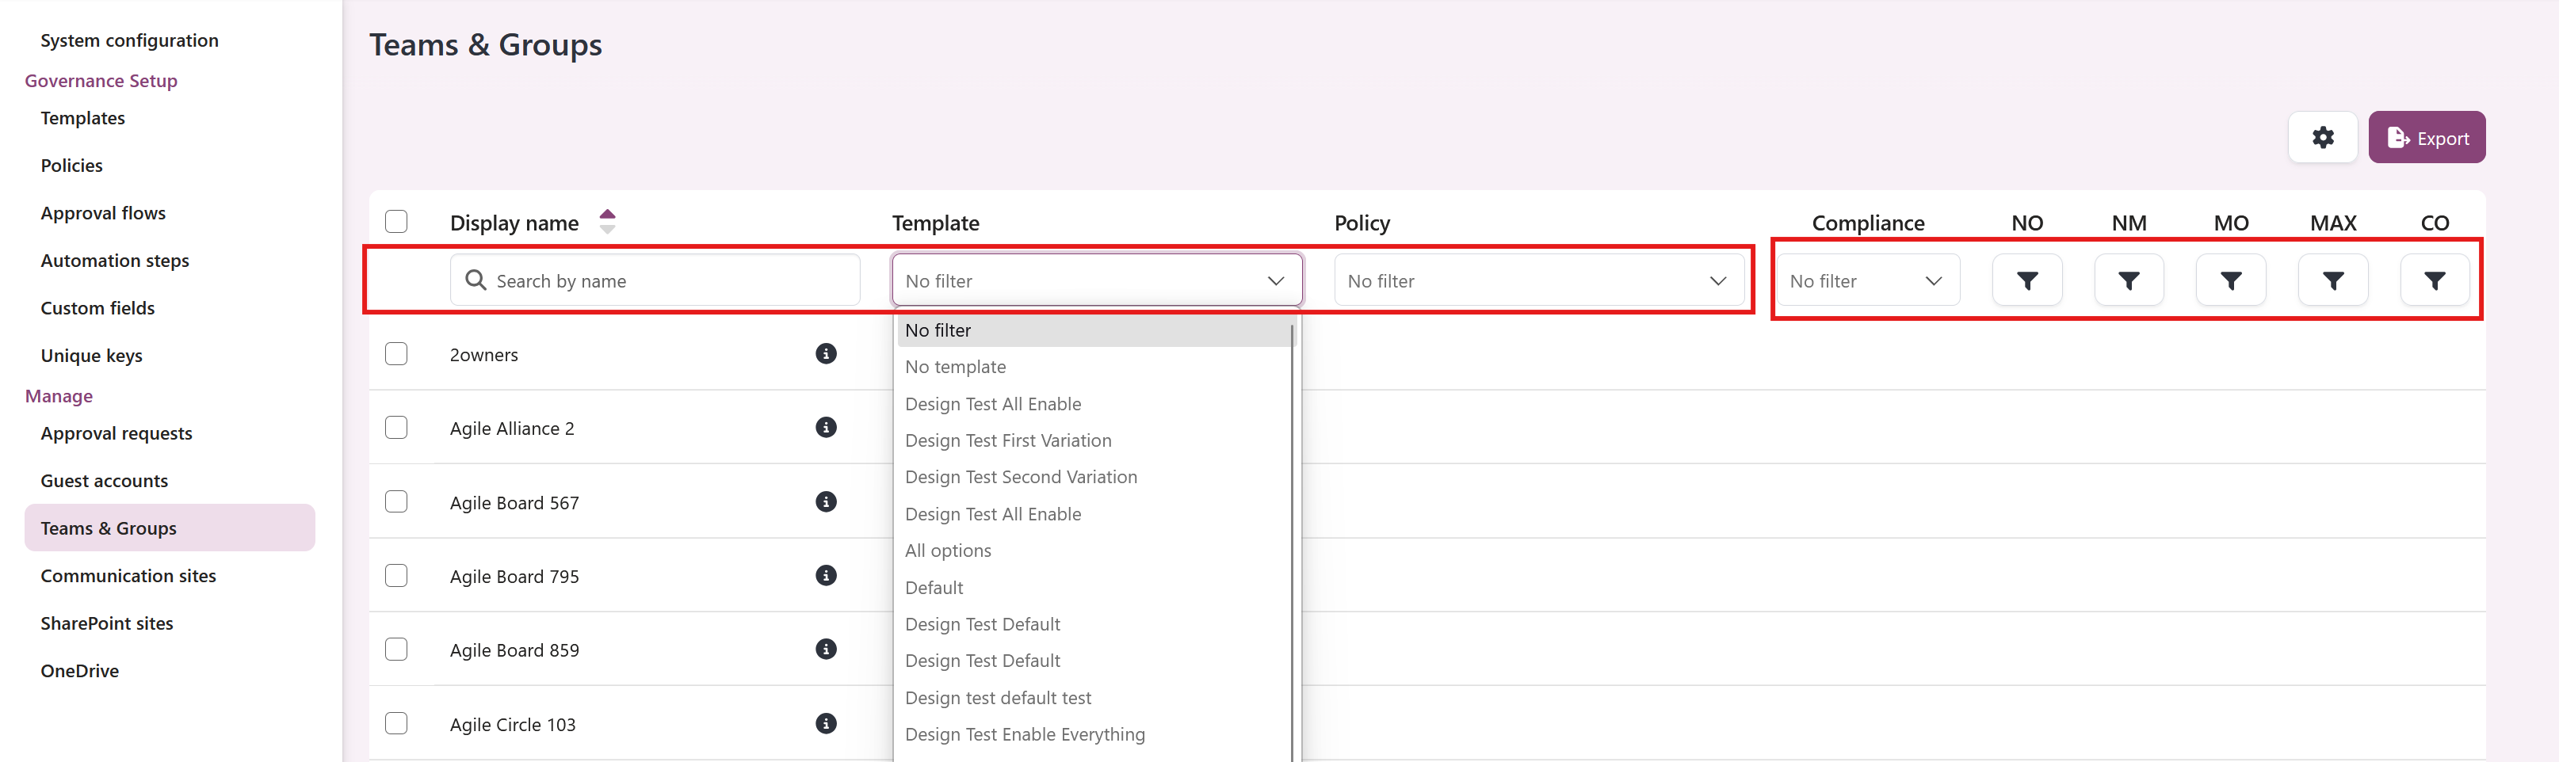
Task: Open the SharePoint sites section
Action: click(106, 623)
